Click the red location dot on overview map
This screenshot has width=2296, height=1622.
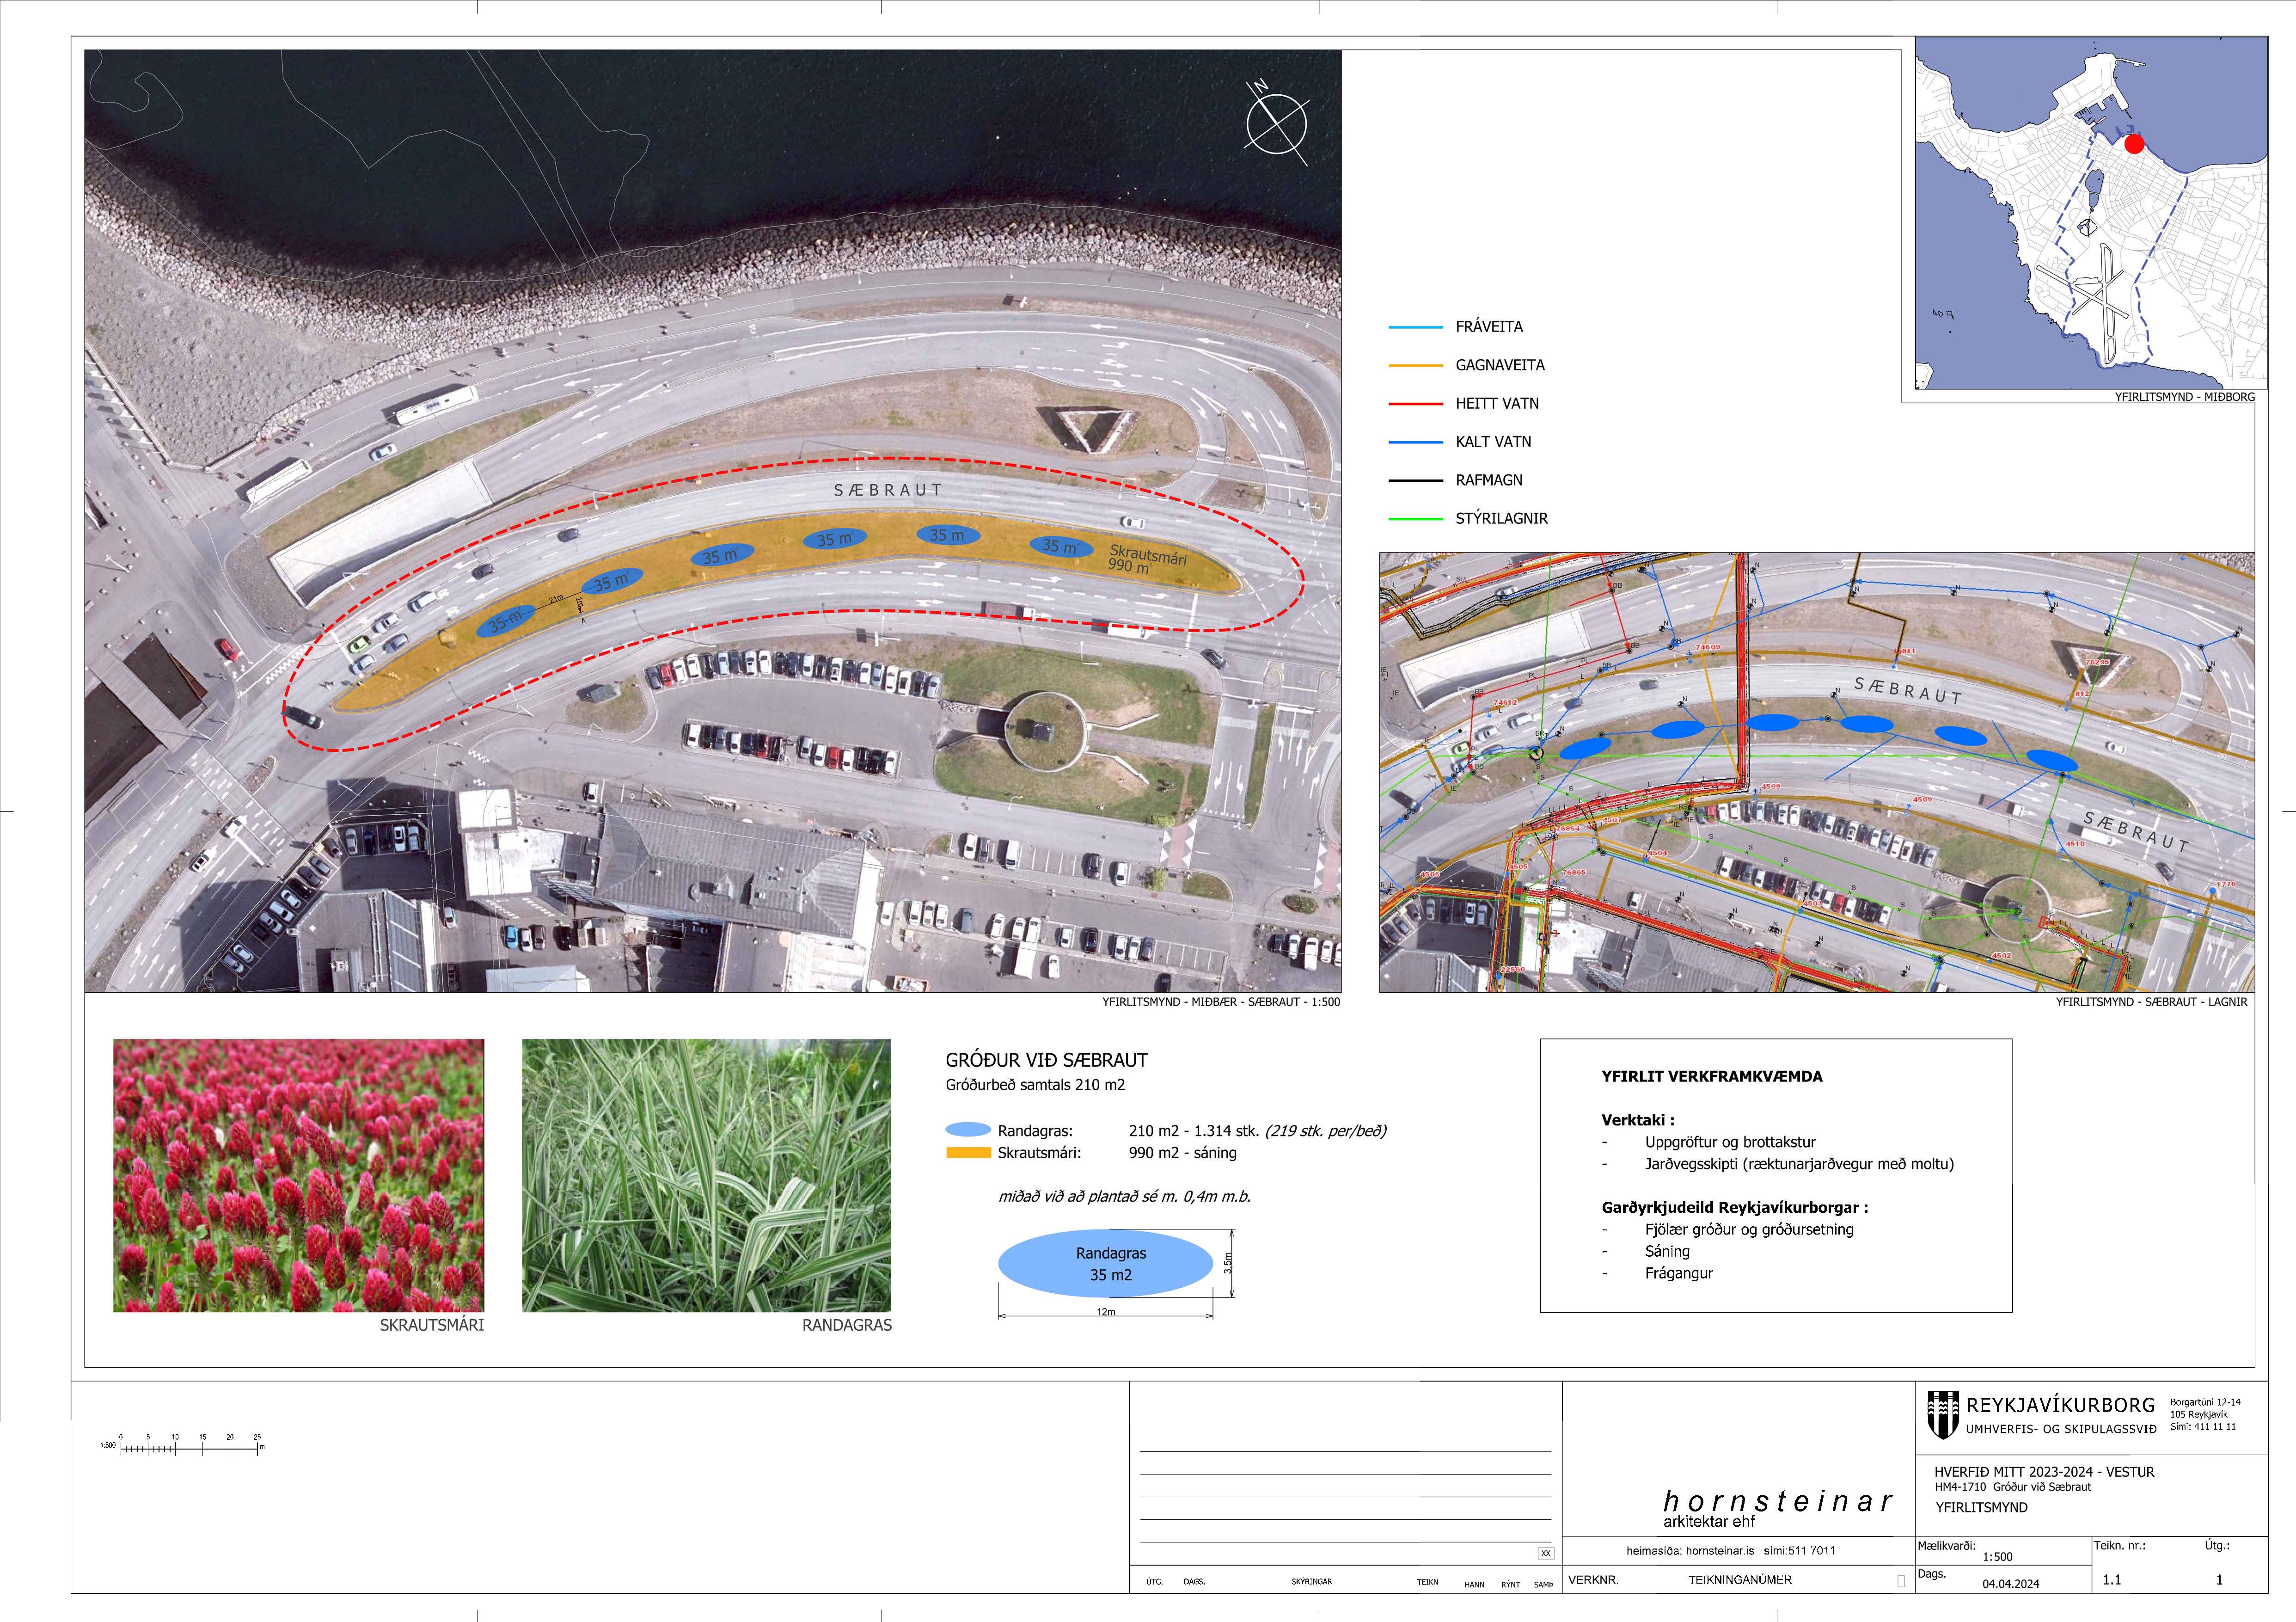2134,144
